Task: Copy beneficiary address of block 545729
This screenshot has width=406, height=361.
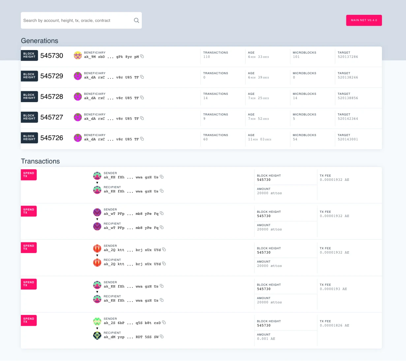Action: coord(142,77)
